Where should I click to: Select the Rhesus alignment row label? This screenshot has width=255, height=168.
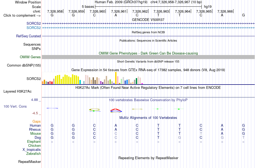(35, 129)
